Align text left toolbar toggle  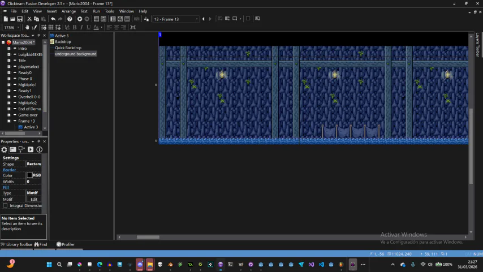click(x=109, y=27)
